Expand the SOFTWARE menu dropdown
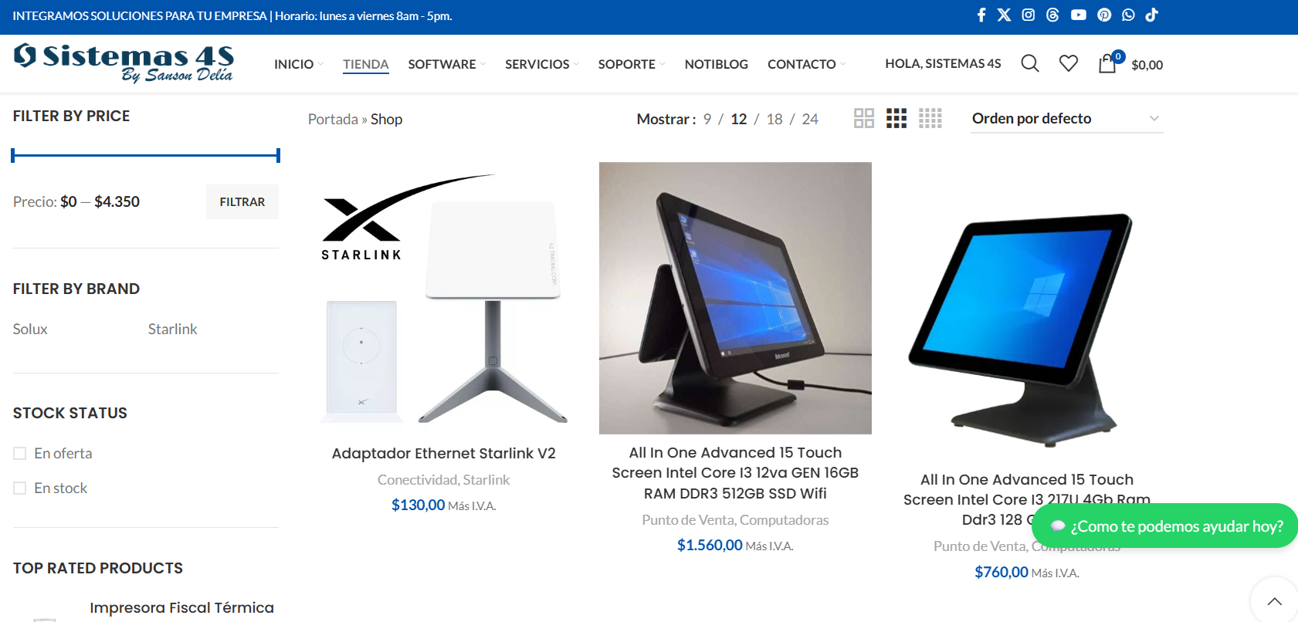 tap(447, 64)
